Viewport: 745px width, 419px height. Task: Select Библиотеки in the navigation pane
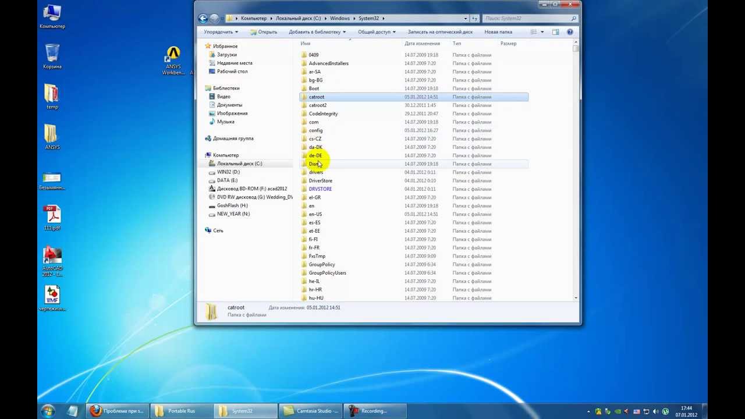pyautogui.click(x=226, y=88)
